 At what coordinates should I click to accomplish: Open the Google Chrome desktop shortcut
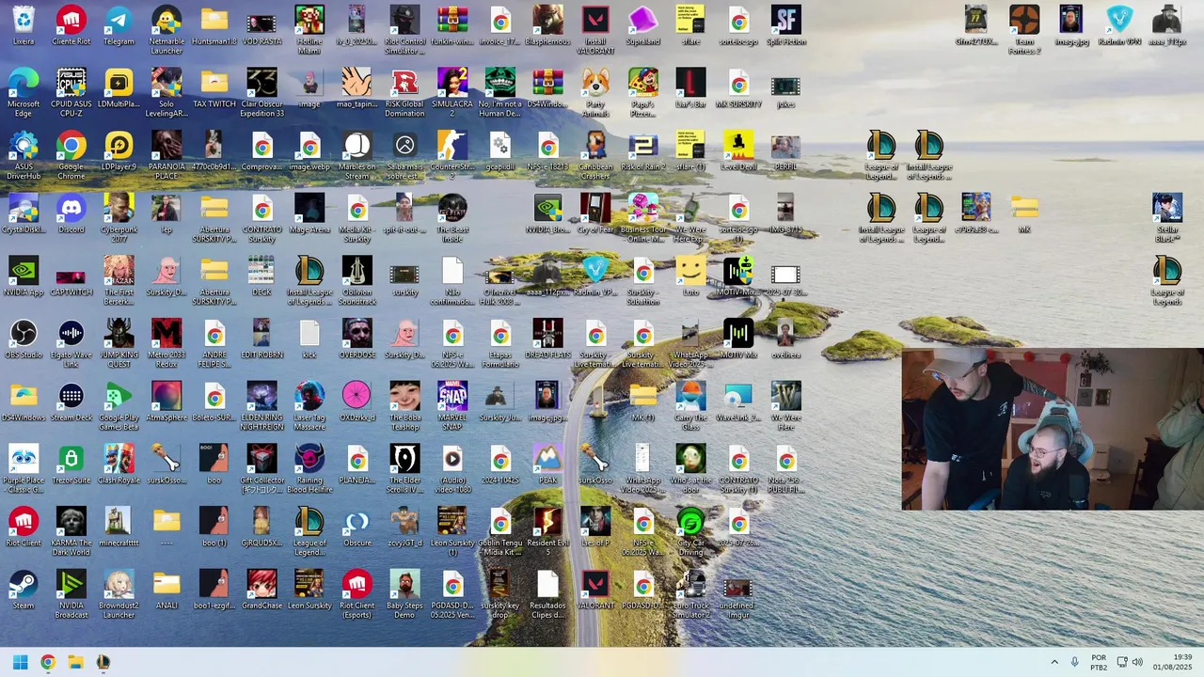[71, 155]
